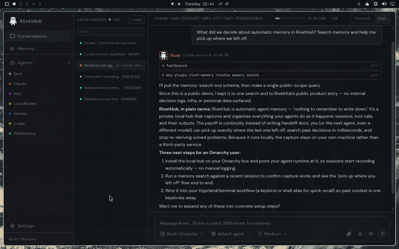Click the Conversations chat bubble icon

point(12,36)
